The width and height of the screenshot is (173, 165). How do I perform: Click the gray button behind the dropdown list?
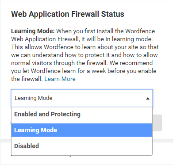click(x=157, y=123)
